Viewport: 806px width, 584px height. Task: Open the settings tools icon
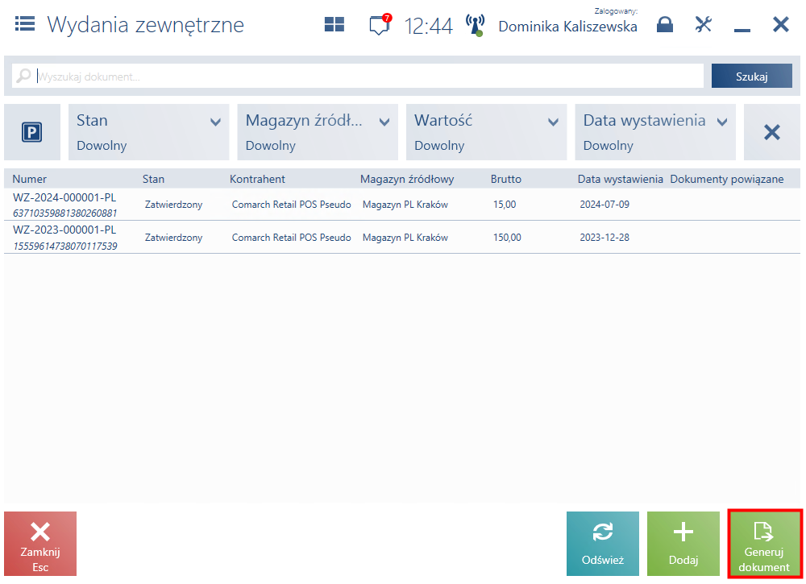[x=703, y=24]
